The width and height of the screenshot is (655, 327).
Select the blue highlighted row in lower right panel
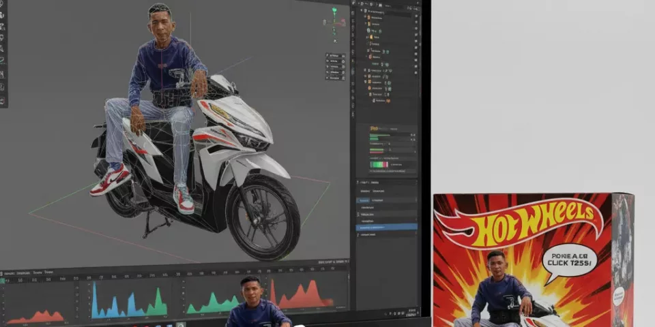pos(386,228)
